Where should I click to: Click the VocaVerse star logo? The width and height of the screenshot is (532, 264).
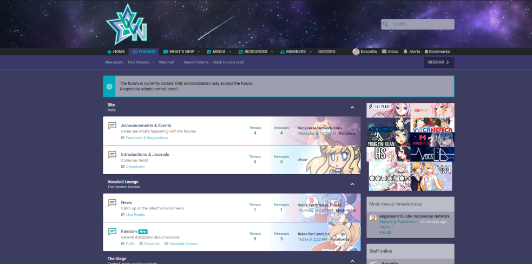(x=127, y=24)
